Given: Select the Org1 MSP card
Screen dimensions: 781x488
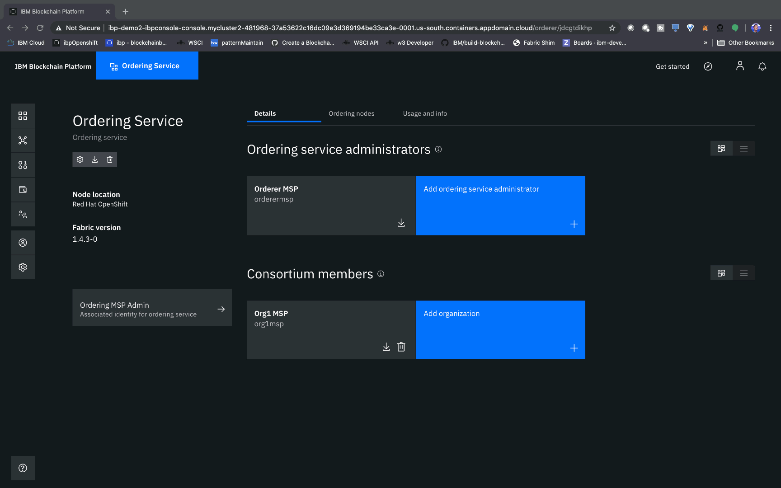Looking at the screenshot, I should (x=331, y=330).
